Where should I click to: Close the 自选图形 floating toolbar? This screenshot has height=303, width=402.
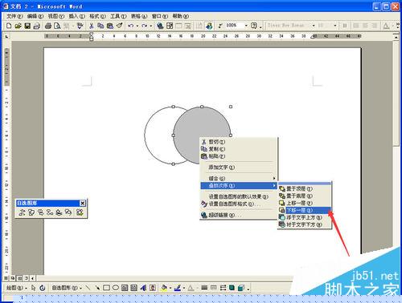[83, 204]
